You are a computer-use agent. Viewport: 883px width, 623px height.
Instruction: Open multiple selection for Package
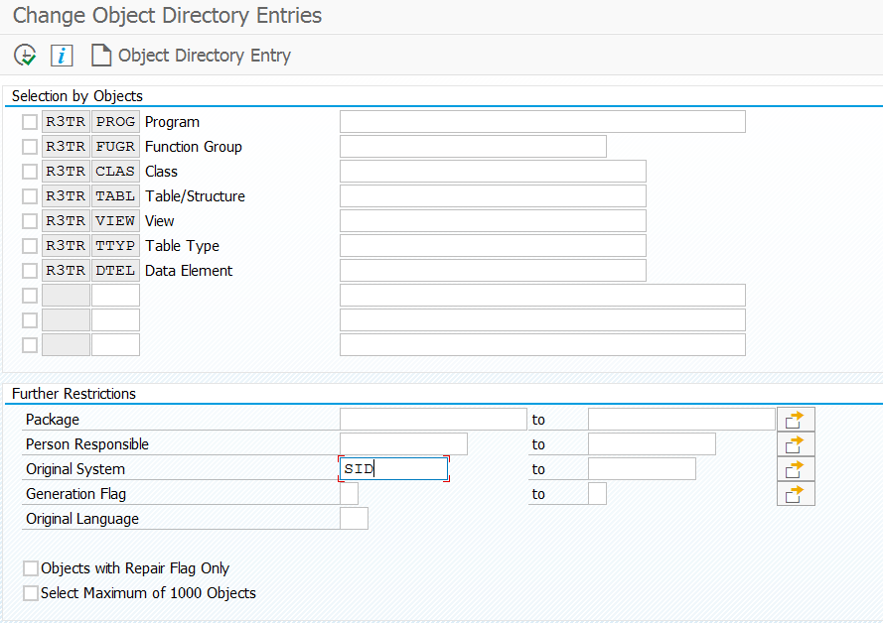[x=795, y=420]
